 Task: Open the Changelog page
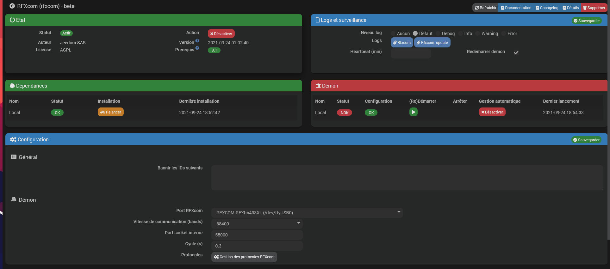click(x=547, y=8)
